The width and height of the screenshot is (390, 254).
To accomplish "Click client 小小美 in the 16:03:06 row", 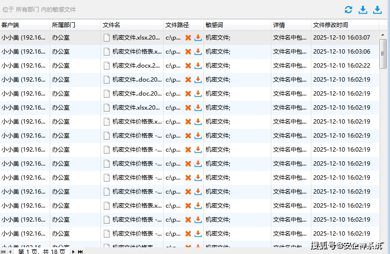I will point(23,52).
